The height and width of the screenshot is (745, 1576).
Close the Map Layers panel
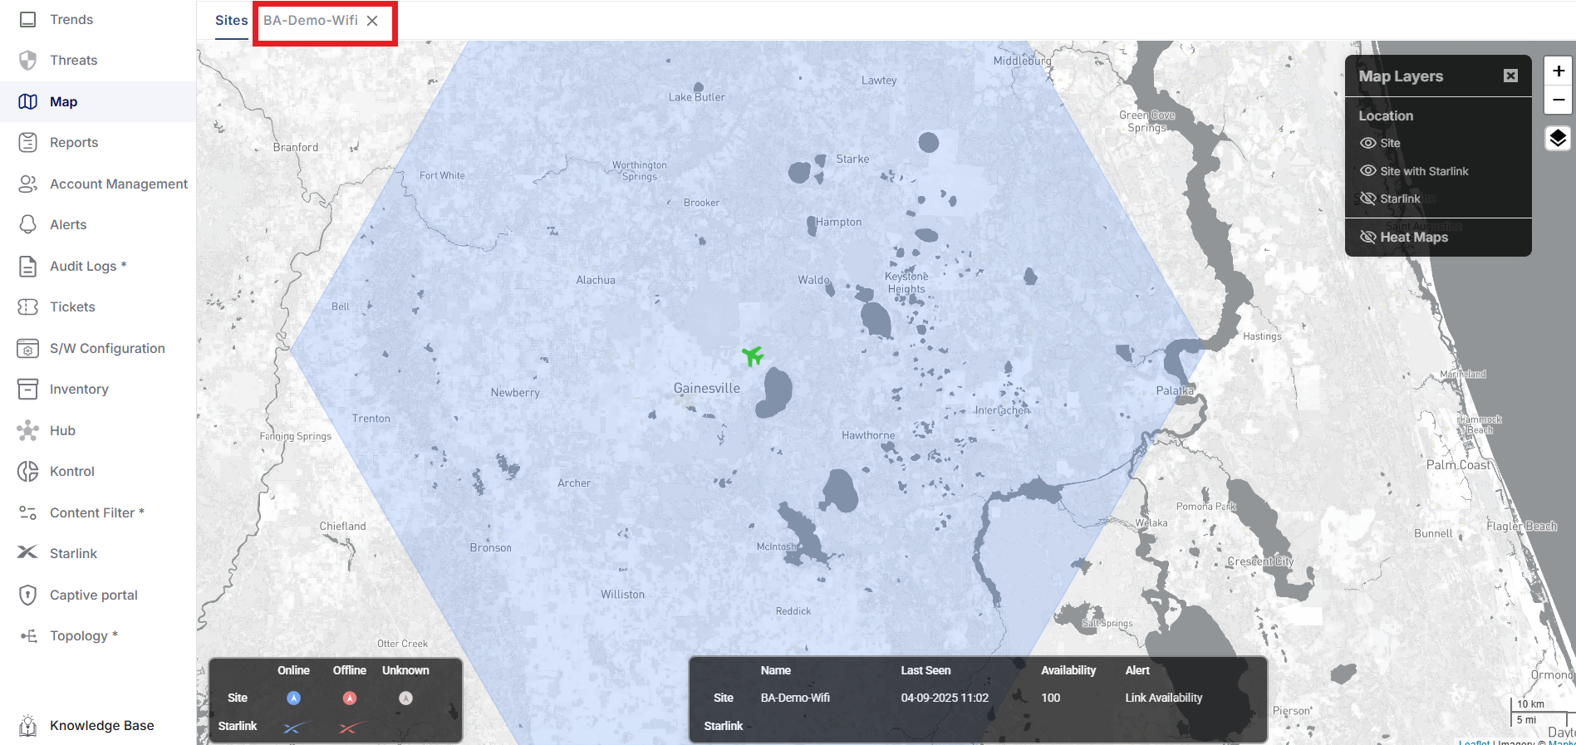pos(1510,76)
